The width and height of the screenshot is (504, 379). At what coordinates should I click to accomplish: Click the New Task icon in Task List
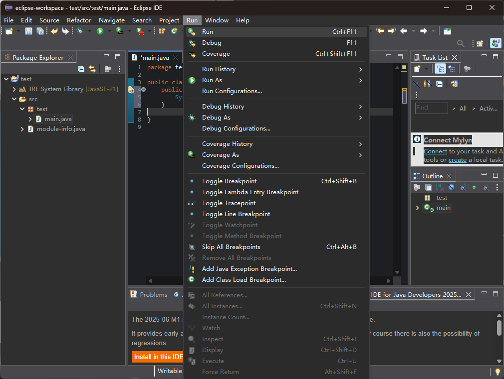[417, 69]
